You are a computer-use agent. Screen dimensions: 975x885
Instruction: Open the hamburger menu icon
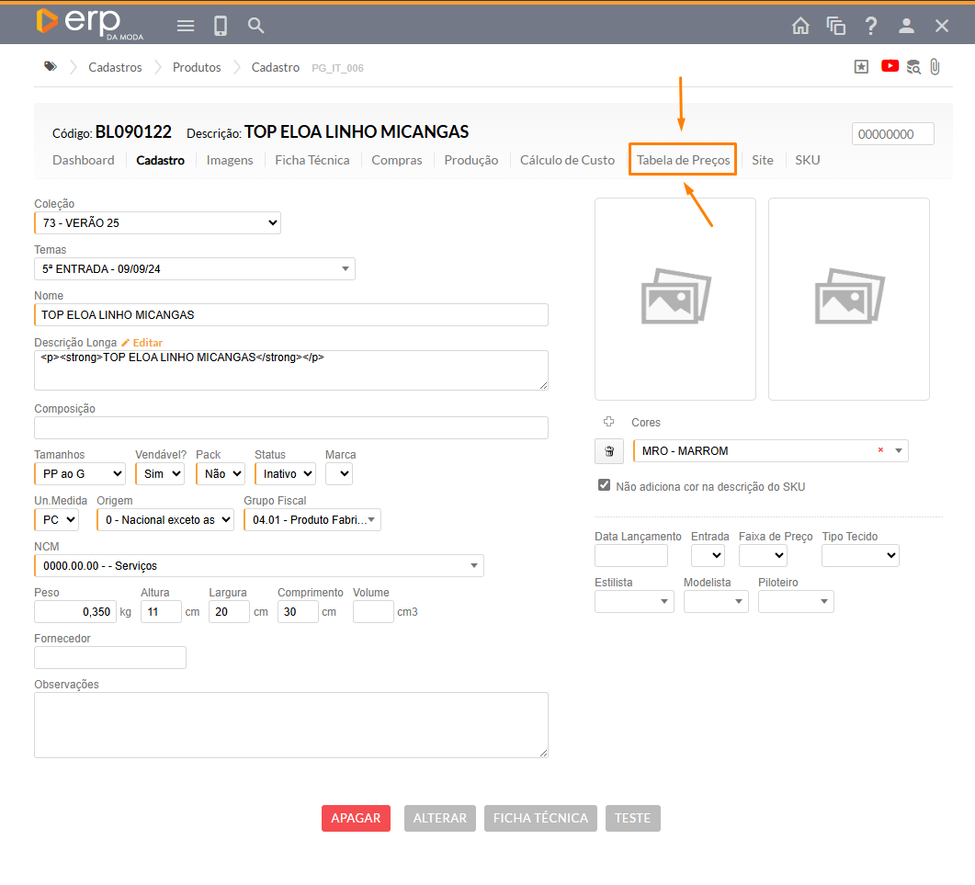pyautogui.click(x=186, y=26)
